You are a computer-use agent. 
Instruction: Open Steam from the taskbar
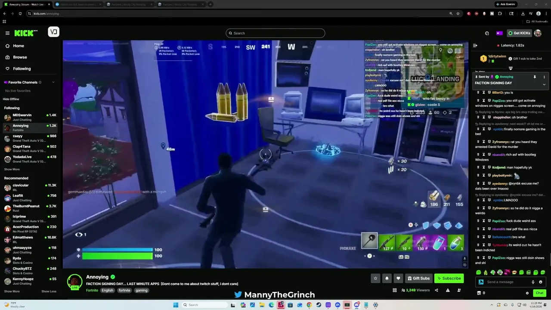tap(319, 305)
